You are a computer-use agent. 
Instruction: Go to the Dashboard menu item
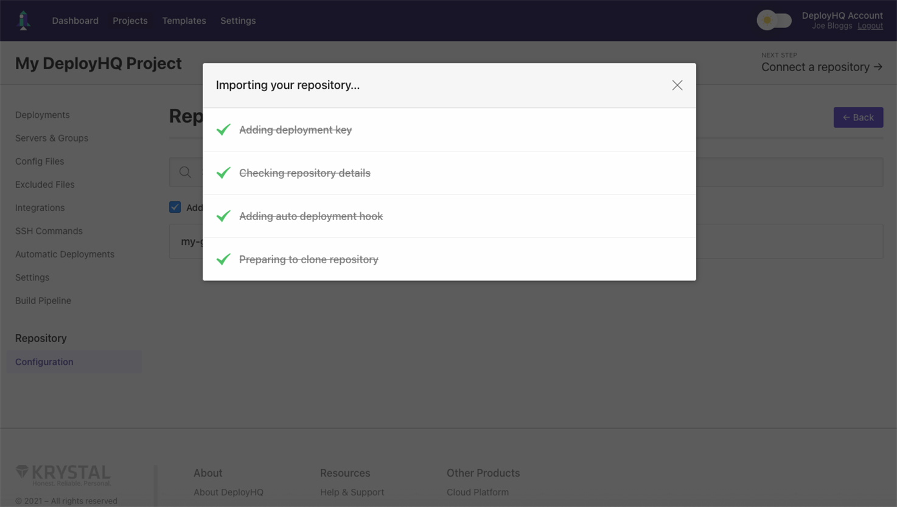[75, 21]
